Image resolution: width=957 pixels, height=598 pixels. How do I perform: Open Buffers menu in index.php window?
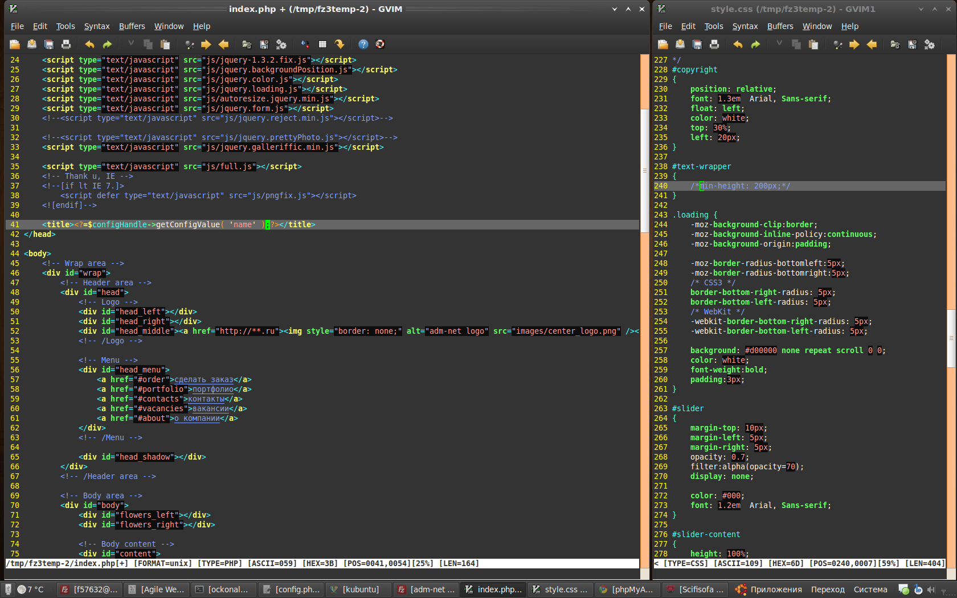tap(132, 26)
